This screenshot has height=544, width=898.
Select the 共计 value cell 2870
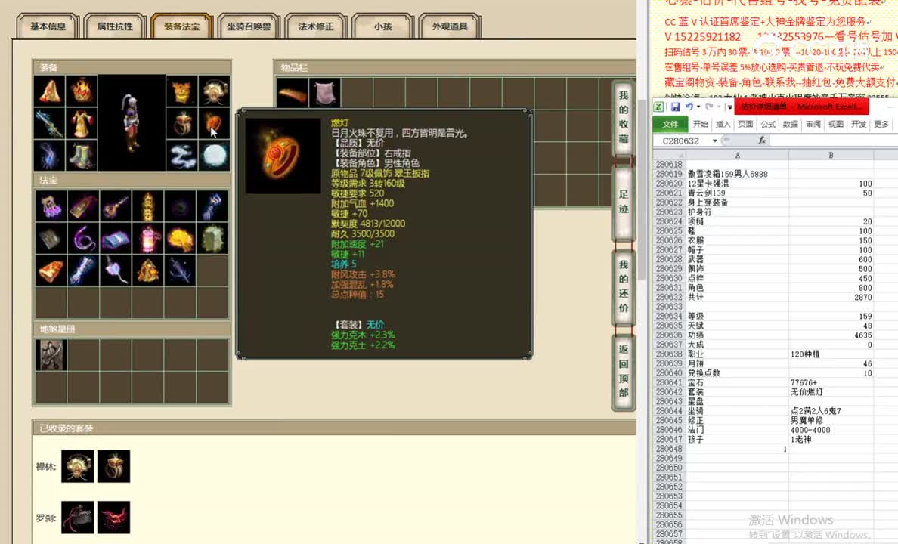click(831, 297)
